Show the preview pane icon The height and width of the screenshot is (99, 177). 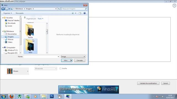(x=80, y=13)
